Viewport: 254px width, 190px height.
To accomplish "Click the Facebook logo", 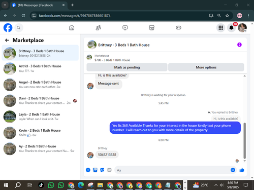I will (x=8, y=28).
